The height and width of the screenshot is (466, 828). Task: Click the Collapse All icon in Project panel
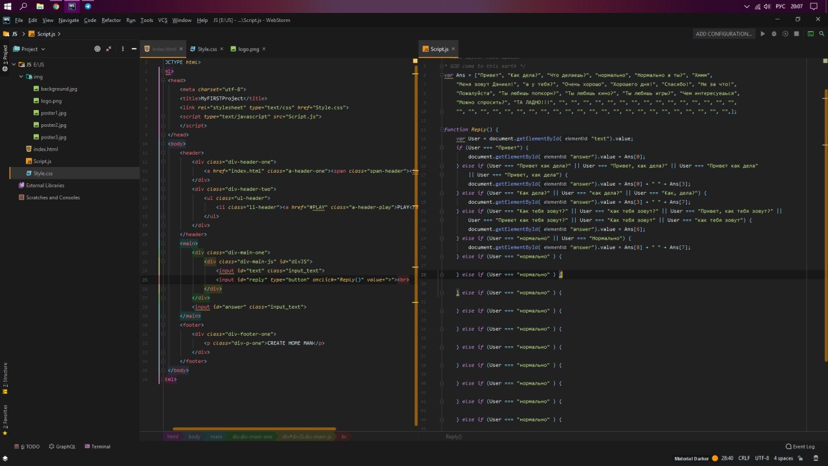pyautogui.click(x=109, y=49)
